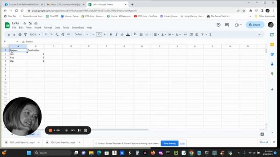Delete the Loom recording with trash icon
The height and width of the screenshot is (157, 280).
click(86, 130)
